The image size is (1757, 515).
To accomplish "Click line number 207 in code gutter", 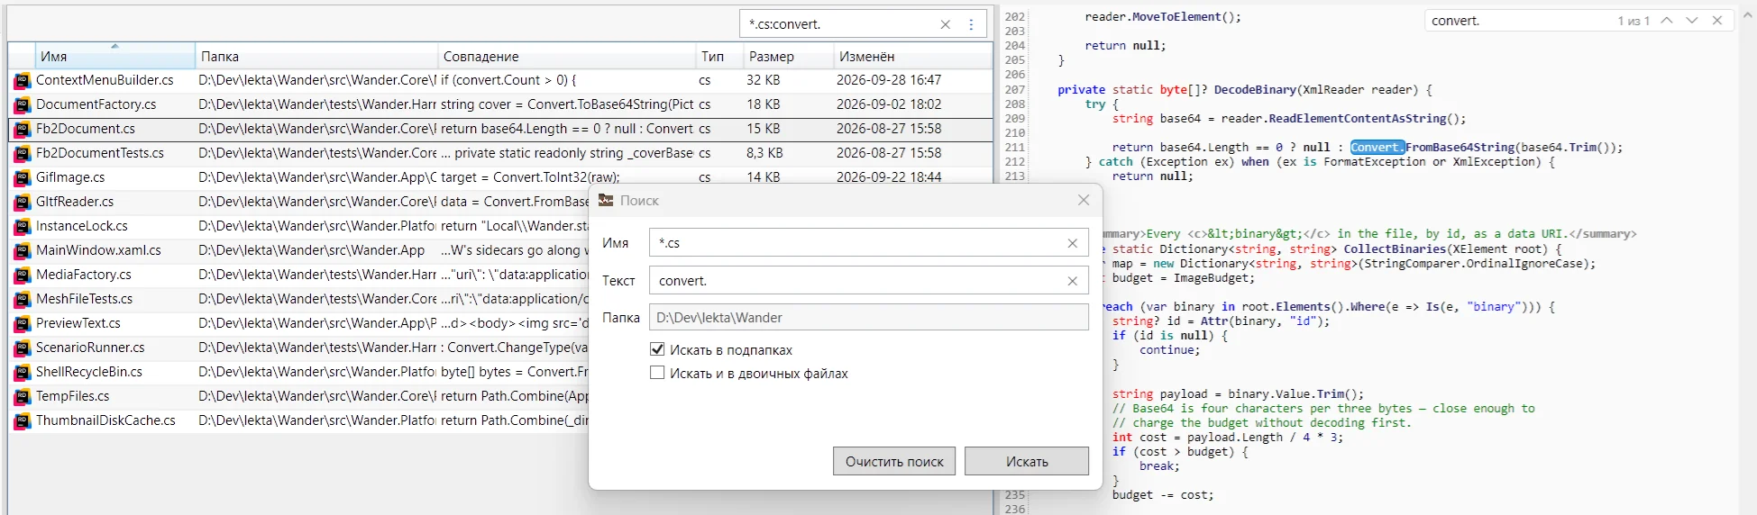I will [x=1015, y=90].
